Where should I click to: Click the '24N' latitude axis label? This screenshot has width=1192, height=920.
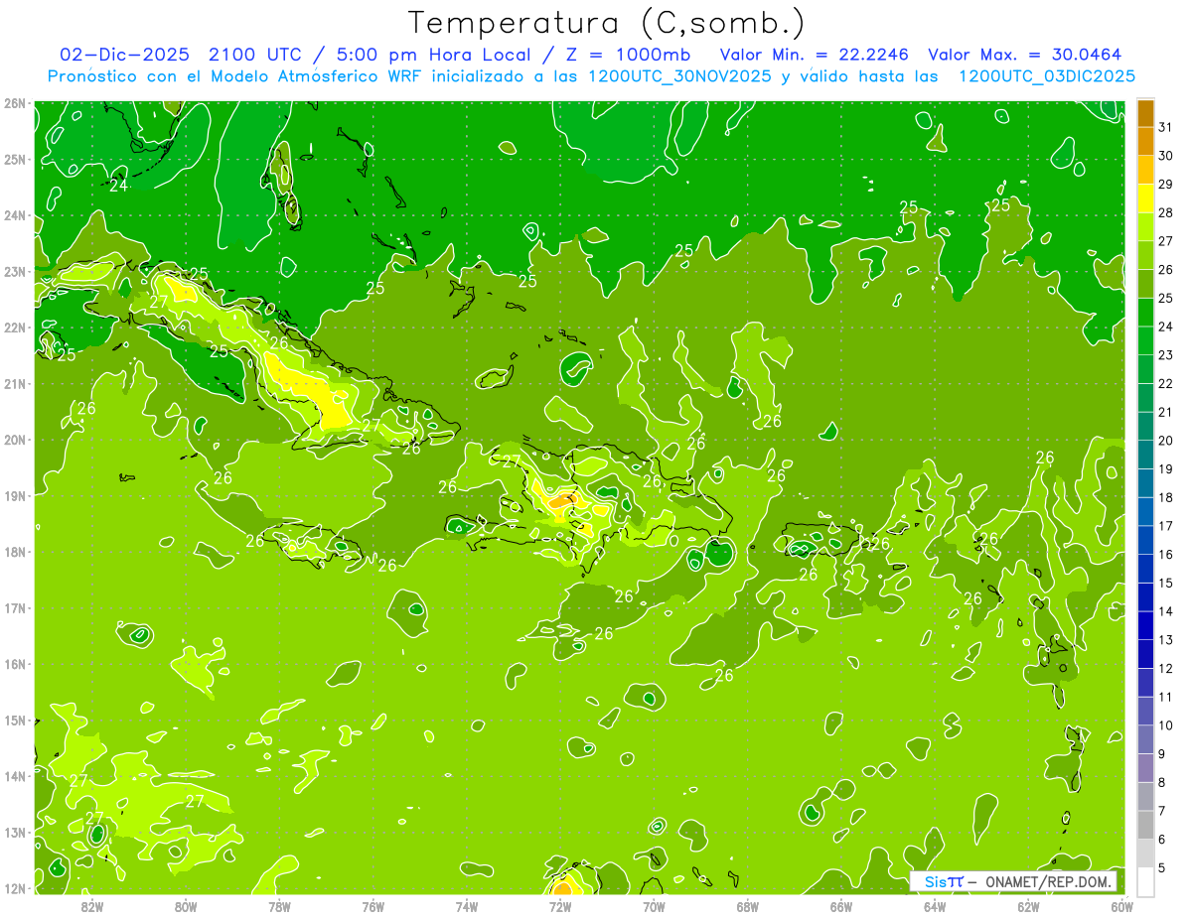[x=15, y=215]
